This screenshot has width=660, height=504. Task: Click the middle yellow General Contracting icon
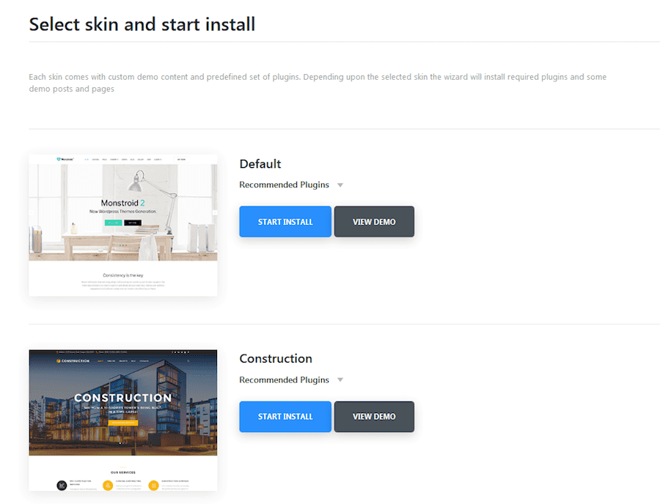click(108, 485)
